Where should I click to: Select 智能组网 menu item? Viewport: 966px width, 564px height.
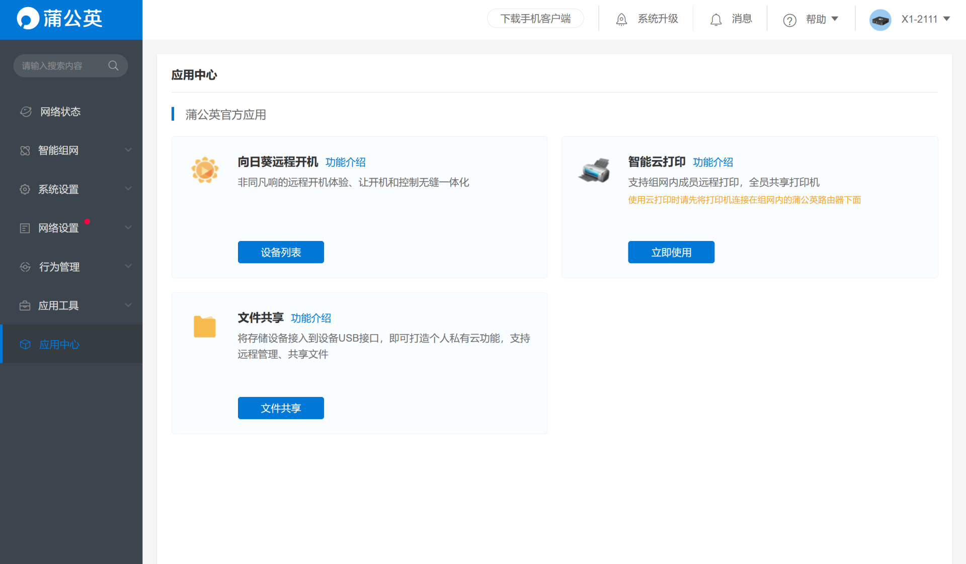(x=71, y=150)
